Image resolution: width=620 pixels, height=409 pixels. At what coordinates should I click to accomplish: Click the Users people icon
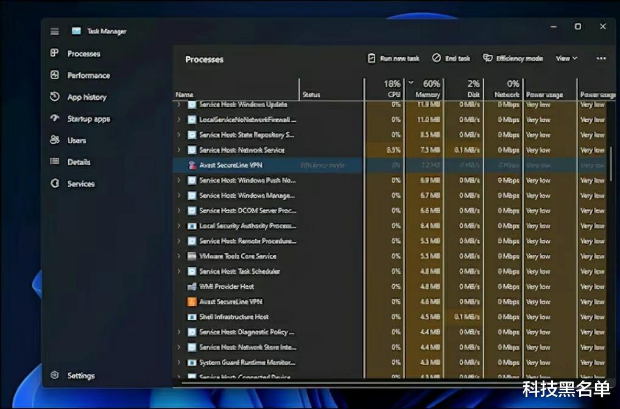(55, 139)
